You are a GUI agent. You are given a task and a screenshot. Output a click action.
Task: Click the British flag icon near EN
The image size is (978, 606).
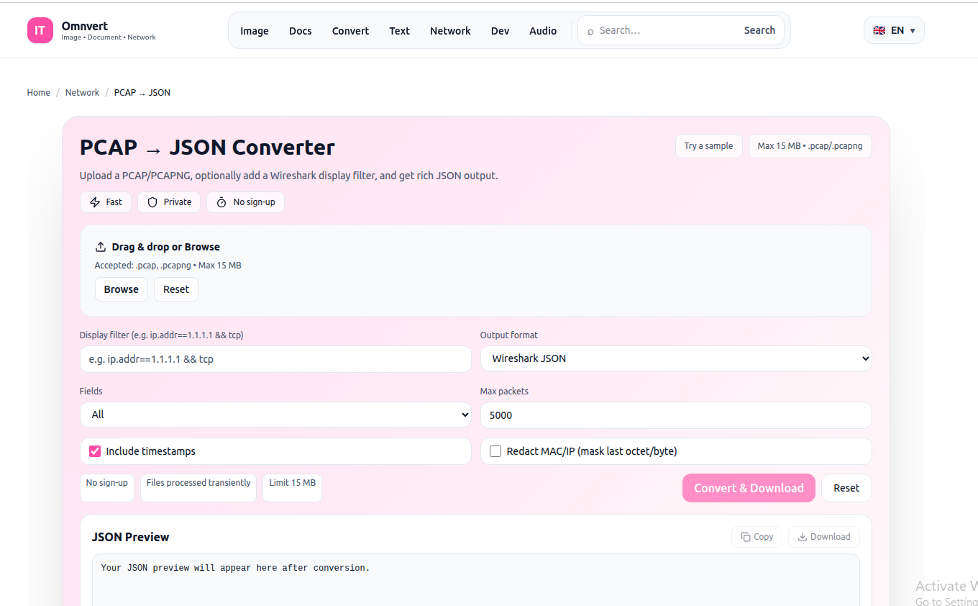pyautogui.click(x=879, y=30)
